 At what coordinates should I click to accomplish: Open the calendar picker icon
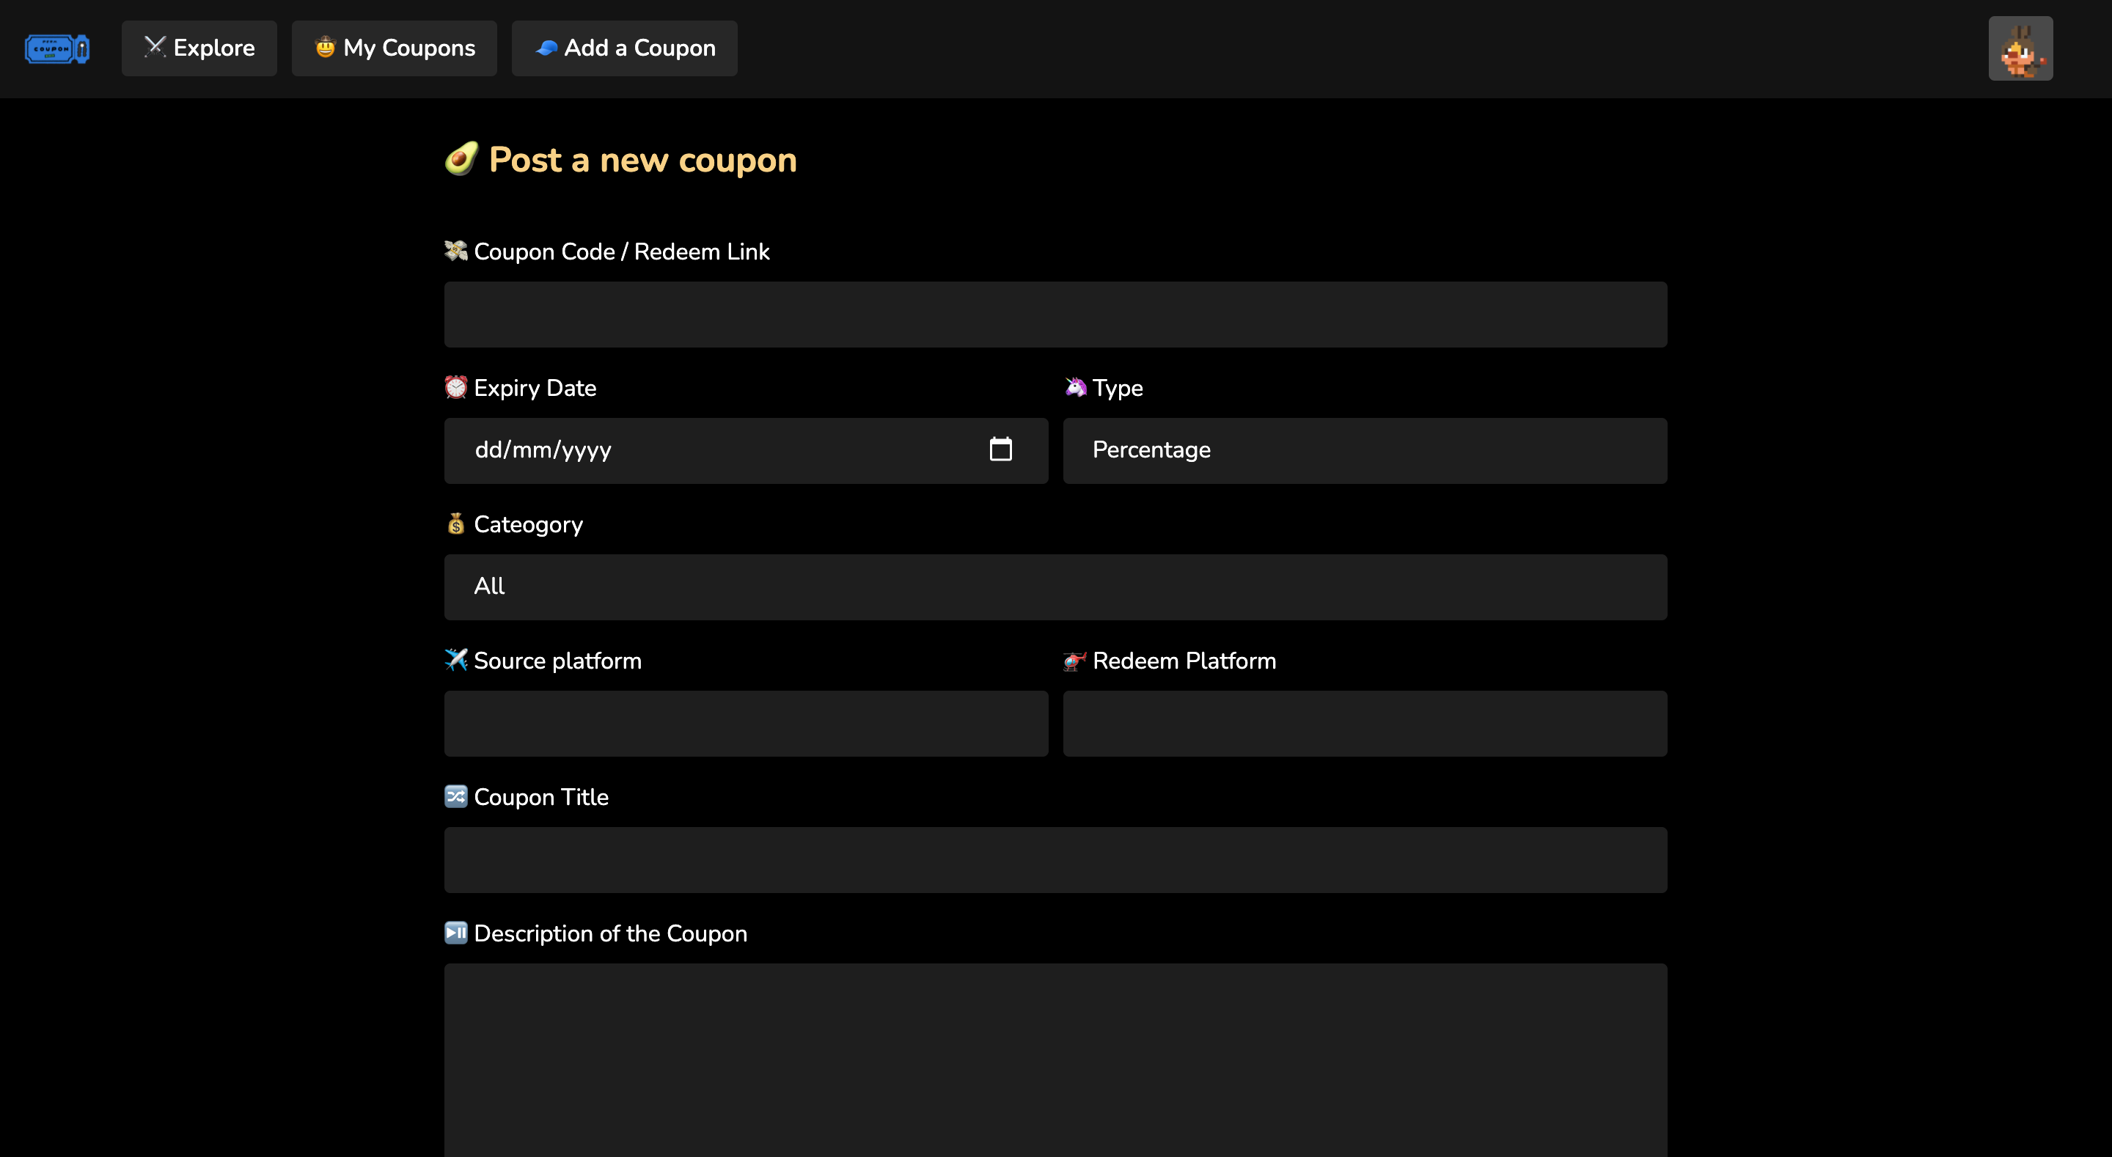(1000, 449)
